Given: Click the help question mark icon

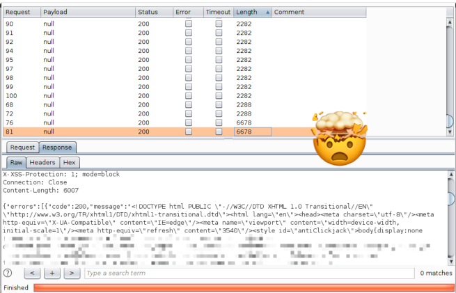Looking at the screenshot, I should click(x=8, y=274).
